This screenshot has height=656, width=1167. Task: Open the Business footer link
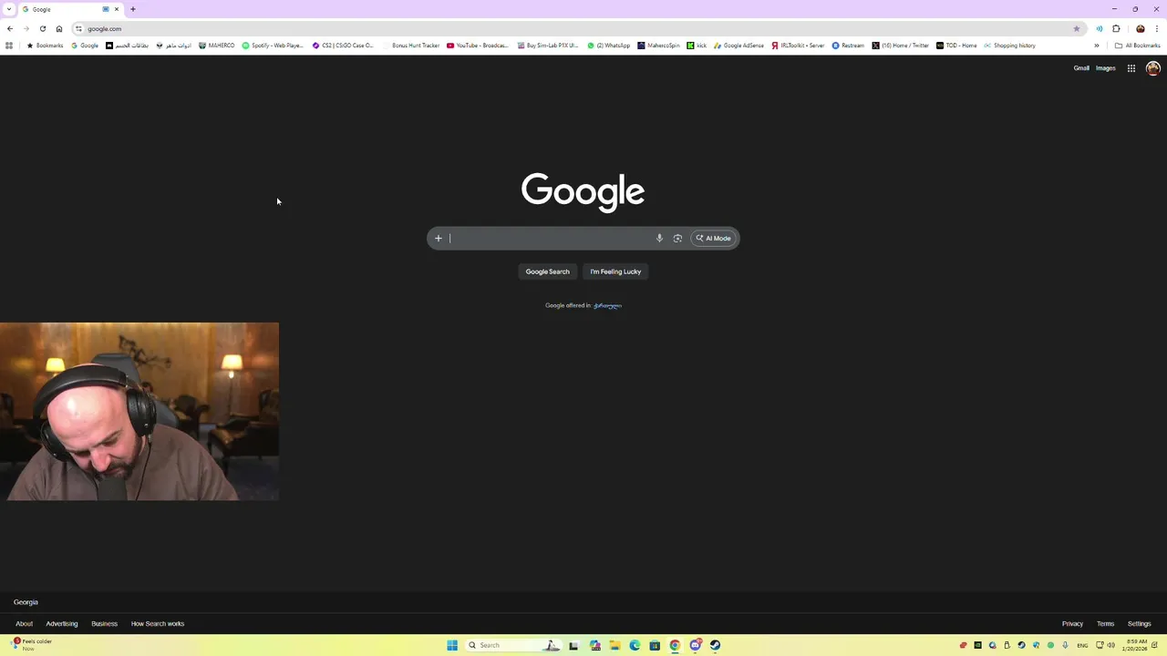(x=104, y=624)
